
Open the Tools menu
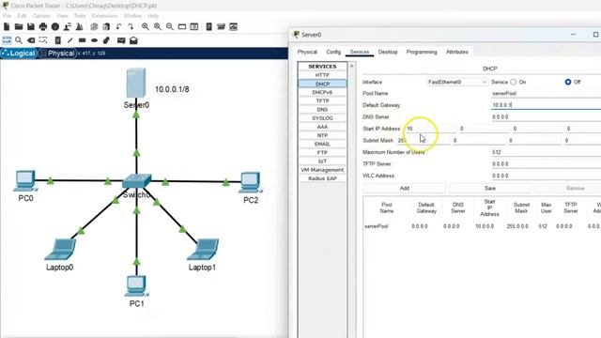[x=80, y=16]
